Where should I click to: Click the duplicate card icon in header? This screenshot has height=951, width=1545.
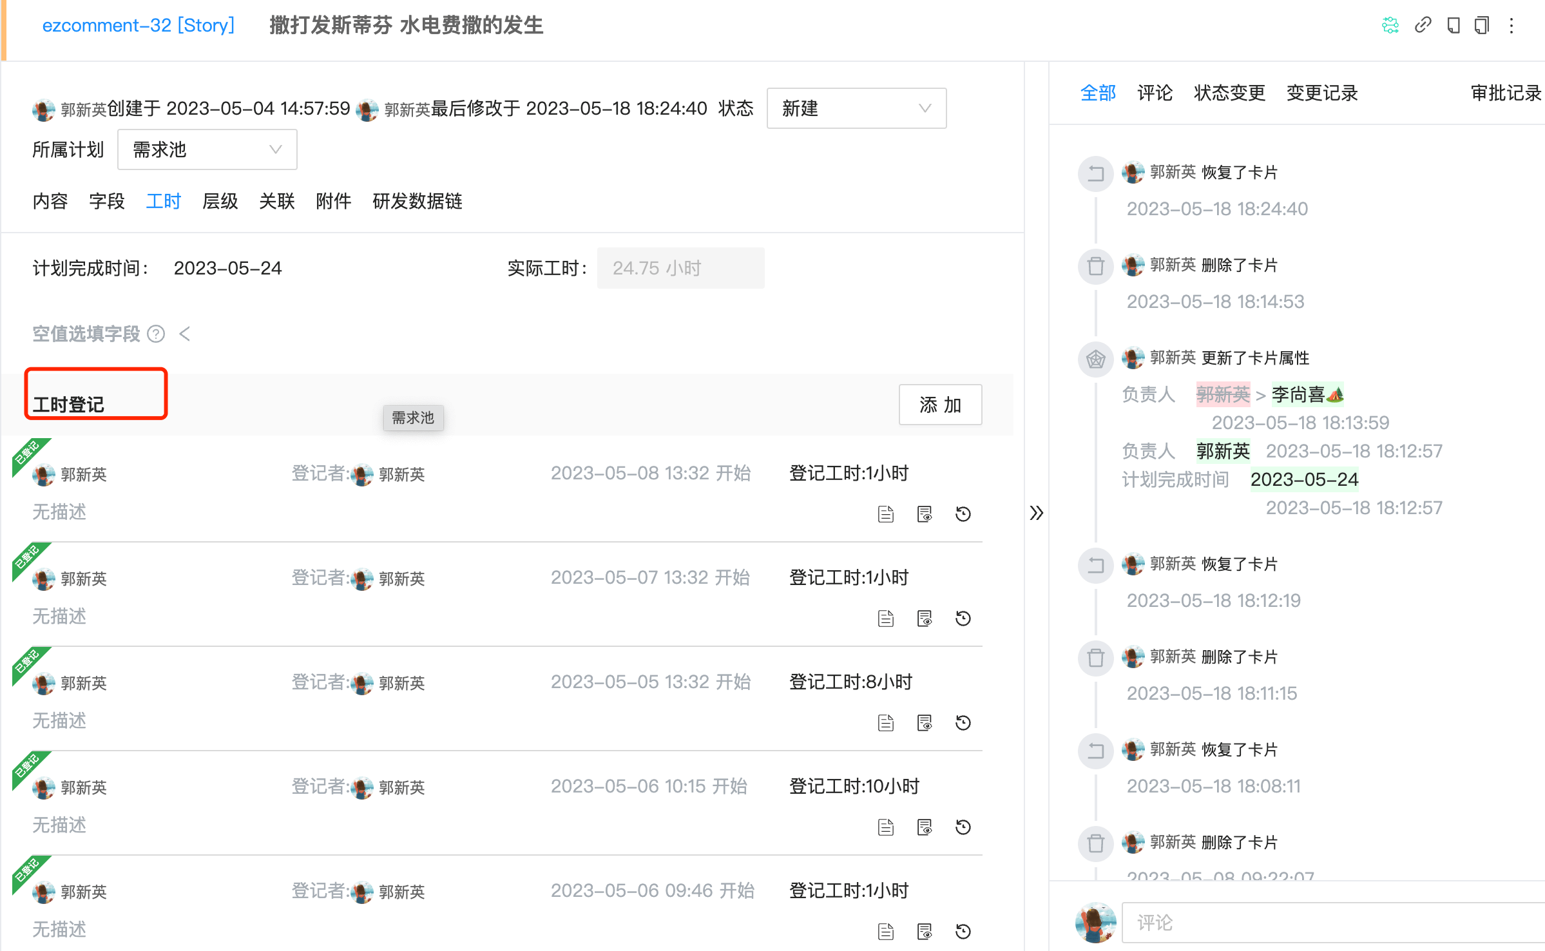[1482, 26]
